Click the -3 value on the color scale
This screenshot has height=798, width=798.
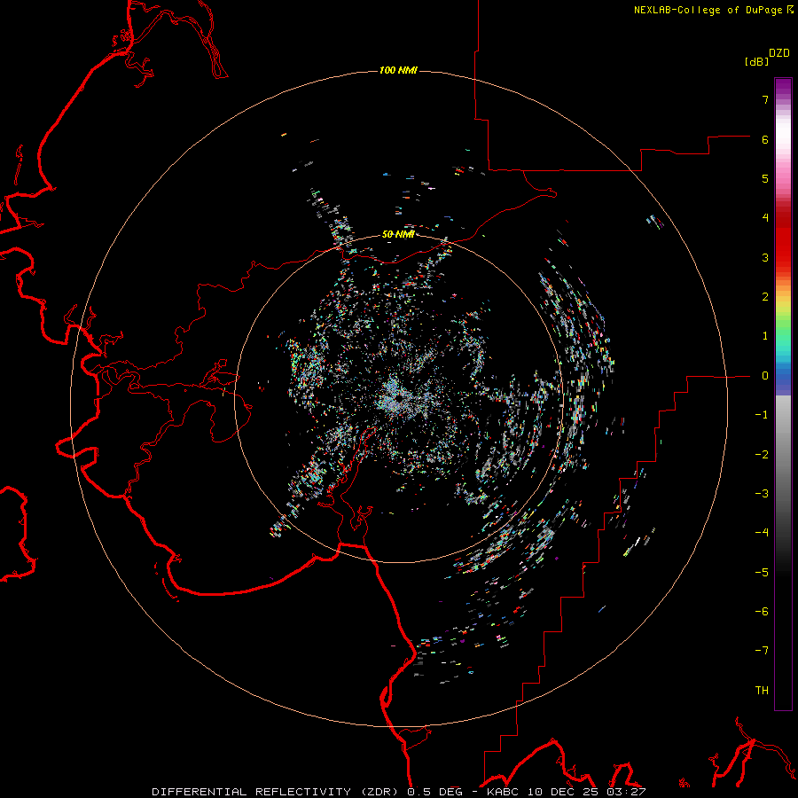762,494
